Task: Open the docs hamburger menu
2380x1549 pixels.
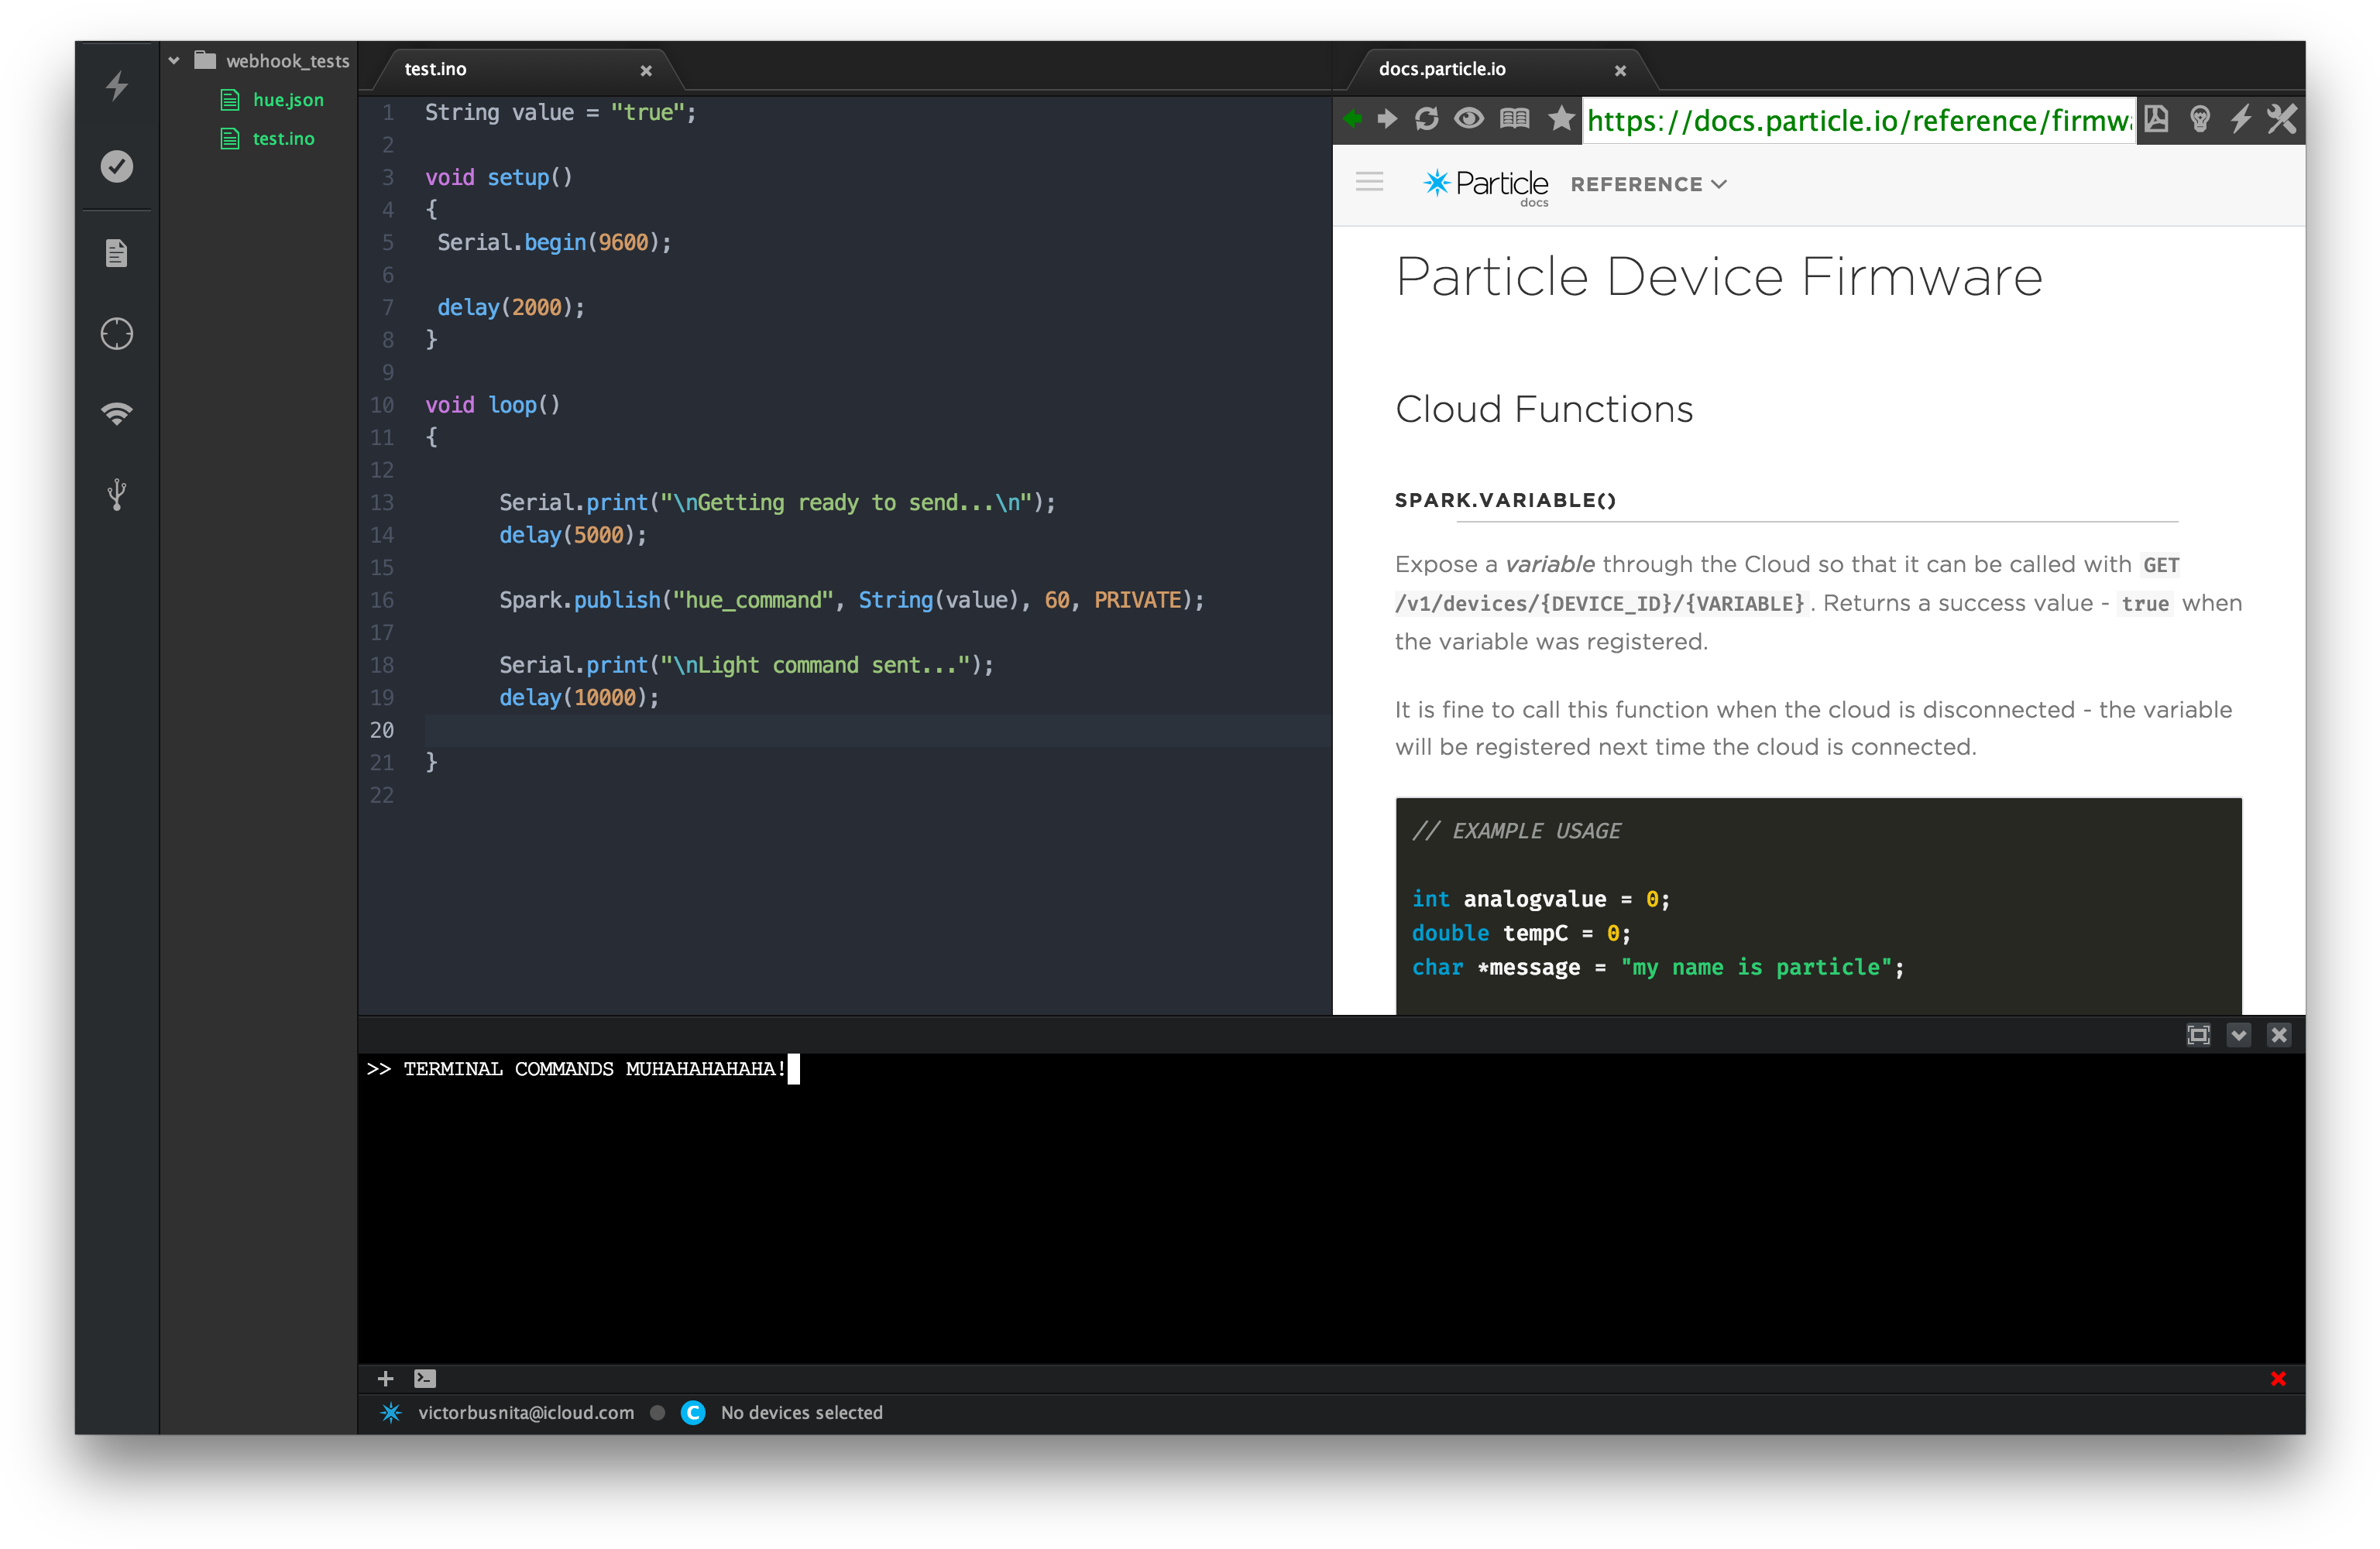Action: pos(1369,182)
